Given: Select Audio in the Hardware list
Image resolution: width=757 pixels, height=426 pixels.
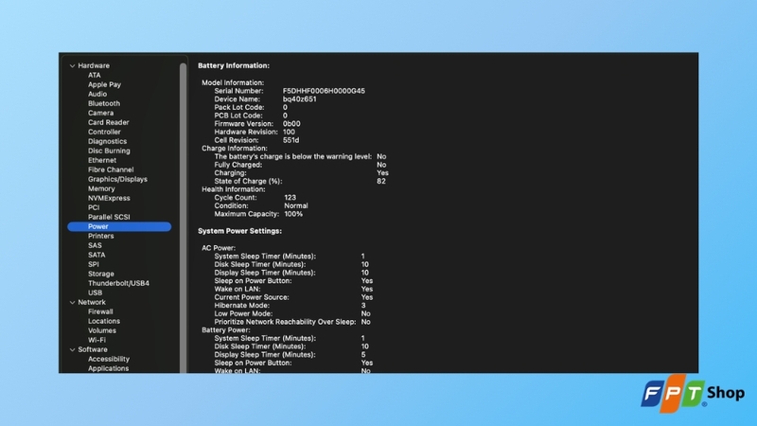Looking at the screenshot, I should point(97,94).
